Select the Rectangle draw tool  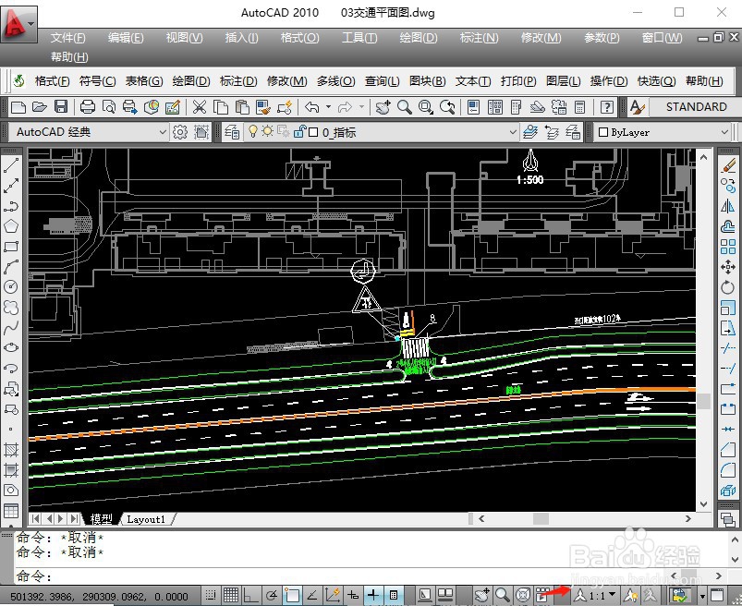pyautogui.click(x=11, y=247)
